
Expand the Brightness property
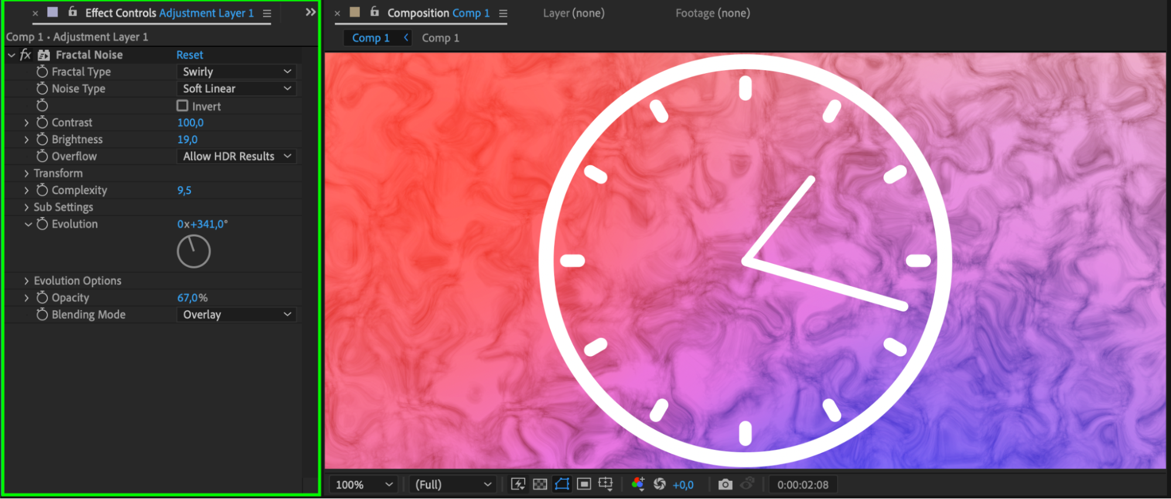click(x=26, y=140)
